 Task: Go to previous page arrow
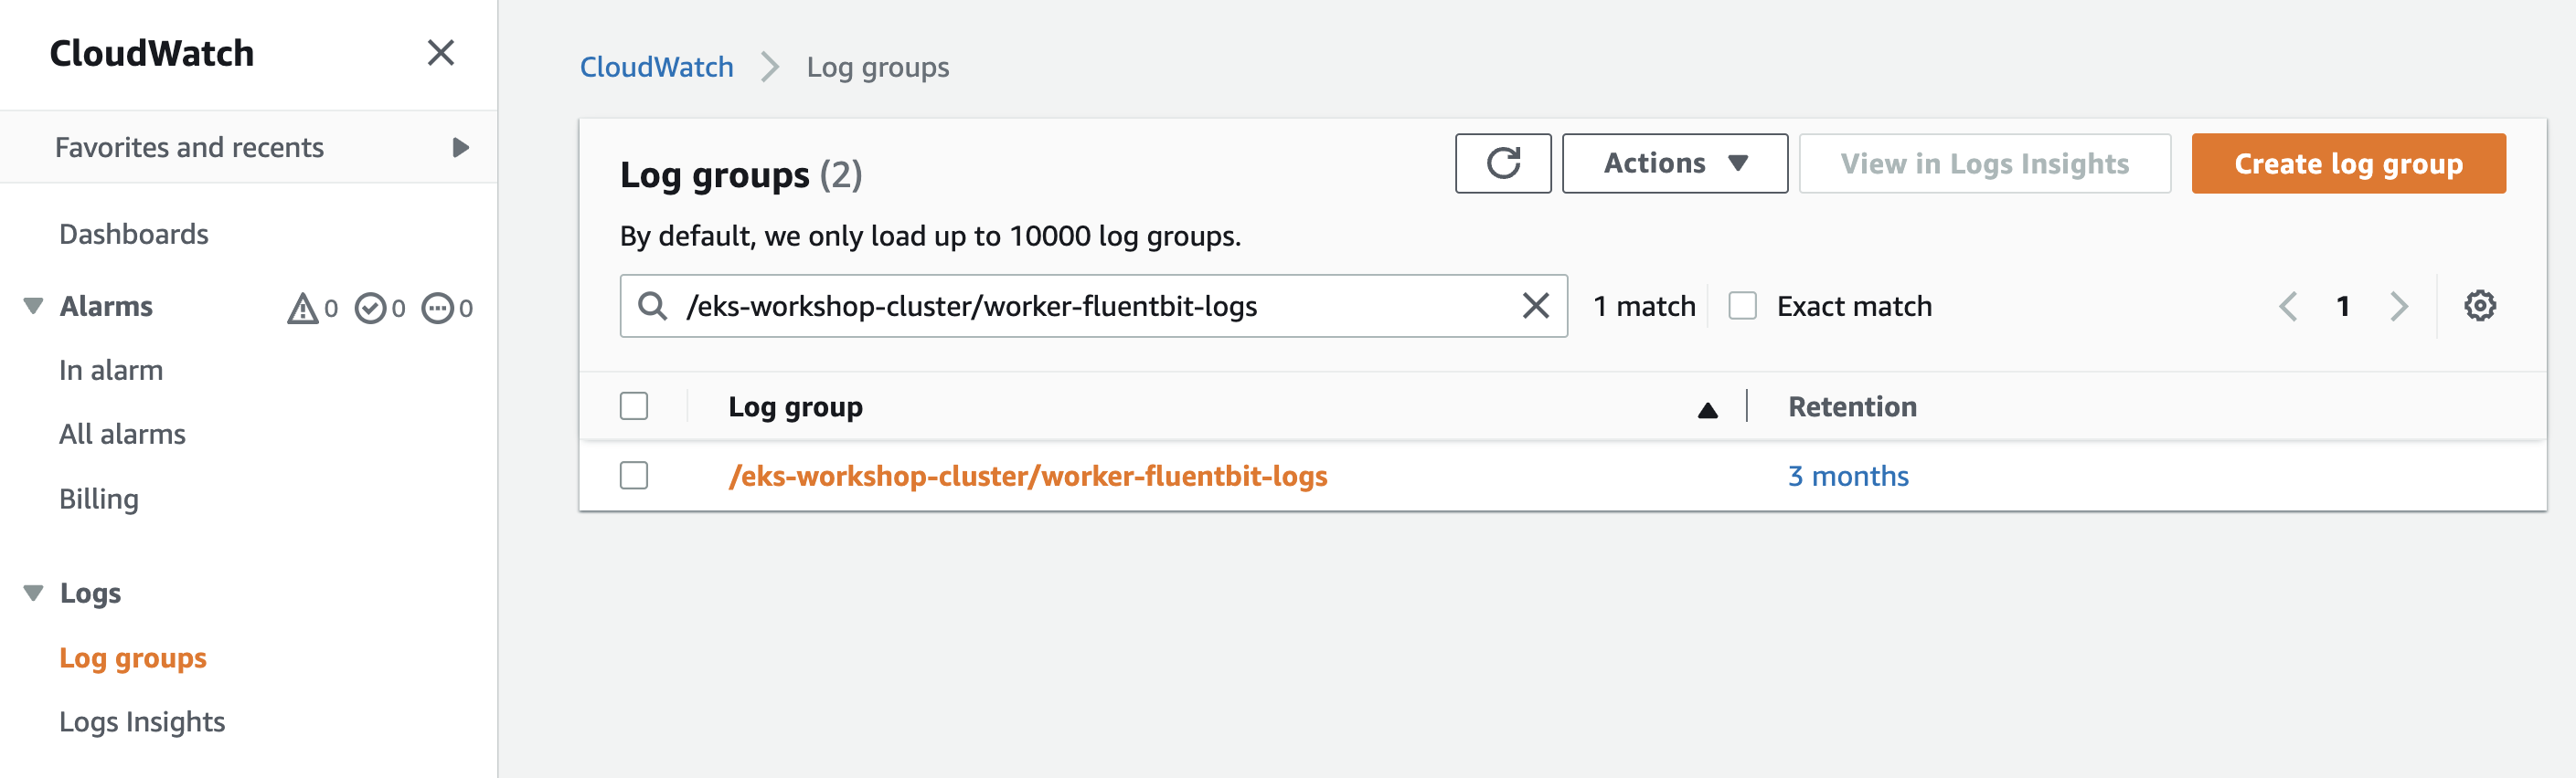point(2288,306)
